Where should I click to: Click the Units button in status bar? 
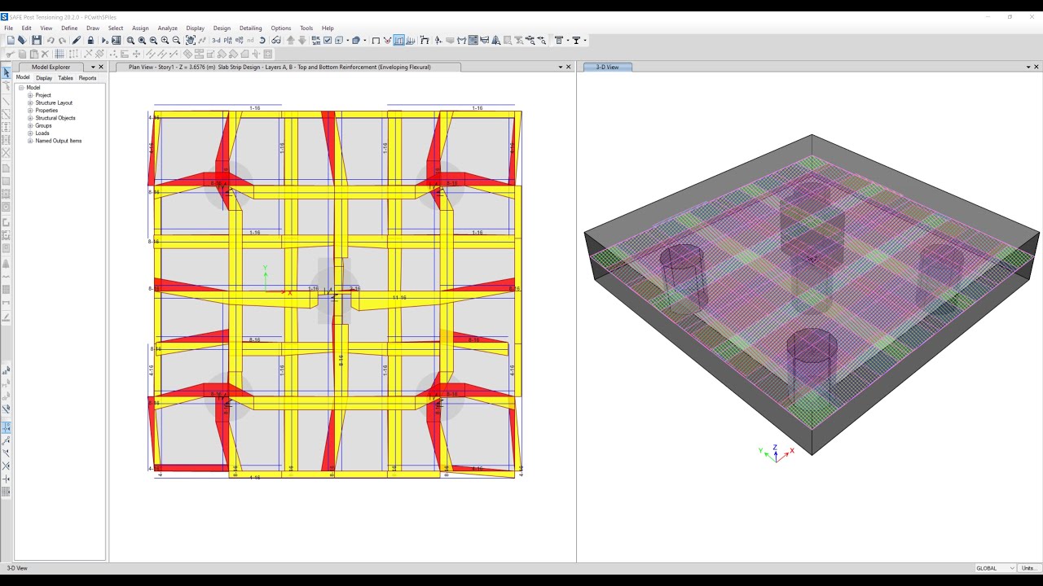1028,568
